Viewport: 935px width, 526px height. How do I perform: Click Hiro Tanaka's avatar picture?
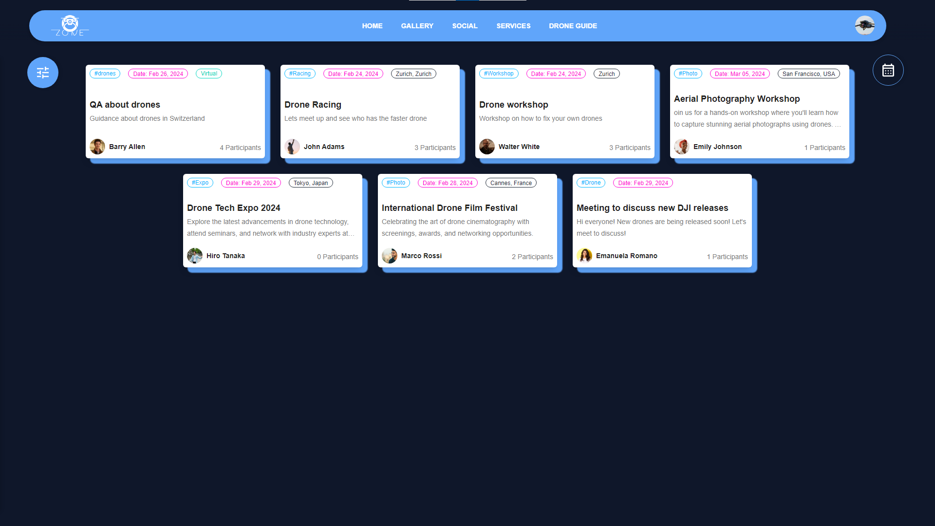[195, 256]
